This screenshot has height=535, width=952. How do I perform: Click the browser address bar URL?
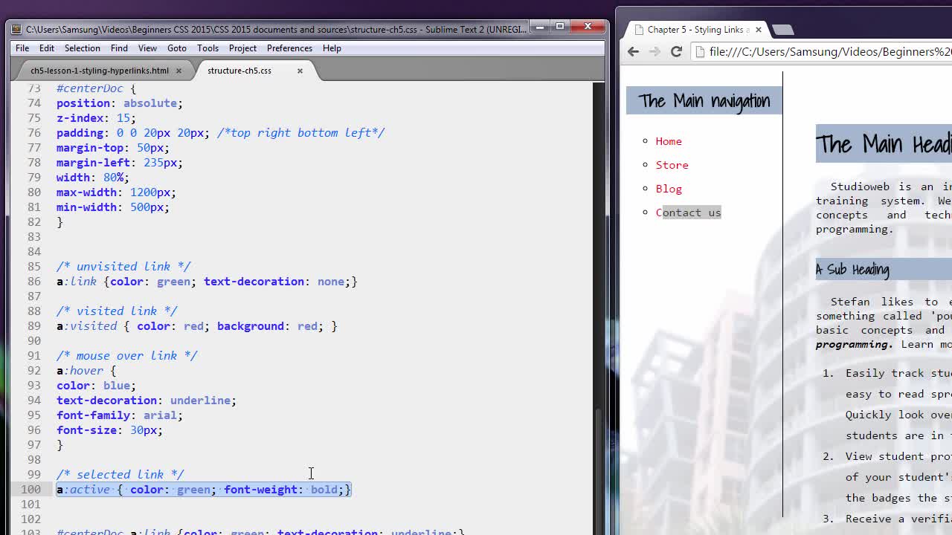pos(830,51)
